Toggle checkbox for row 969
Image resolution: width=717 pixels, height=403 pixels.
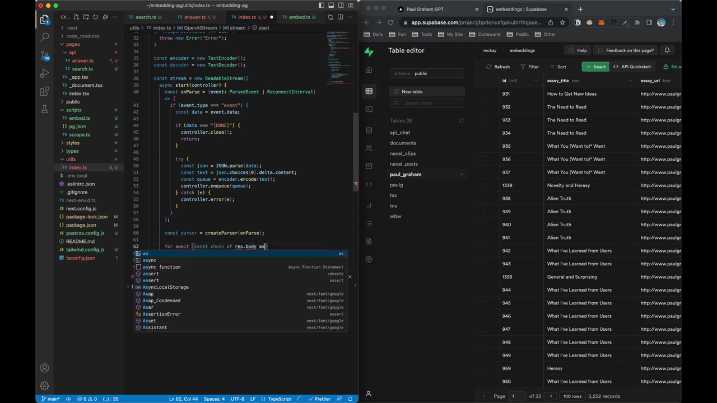(481, 368)
